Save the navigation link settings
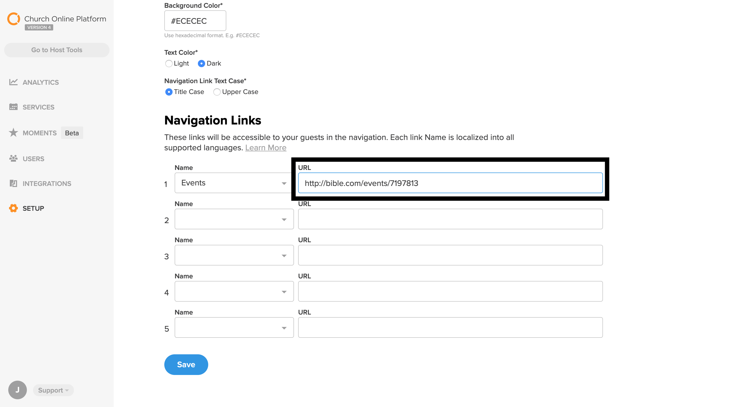The height and width of the screenshot is (407, 744). coord(186,365)
